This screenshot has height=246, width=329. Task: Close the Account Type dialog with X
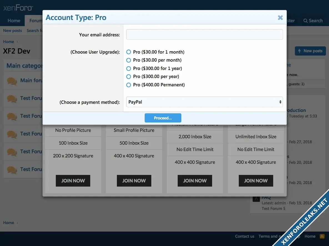(280, 18)
